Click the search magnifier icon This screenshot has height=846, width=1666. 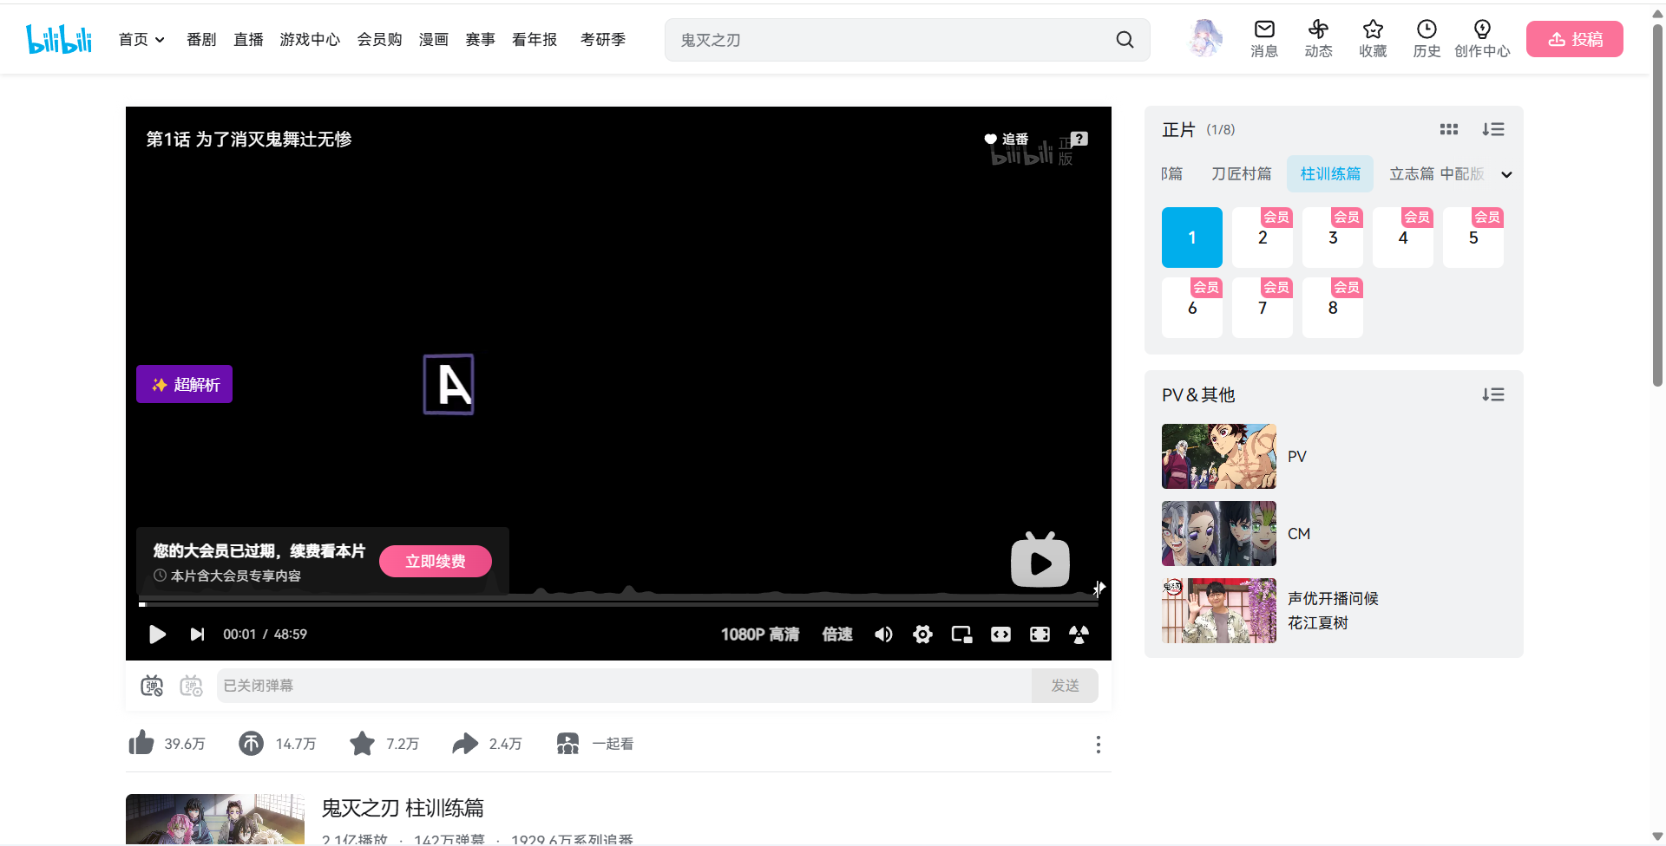(1125, 40)
